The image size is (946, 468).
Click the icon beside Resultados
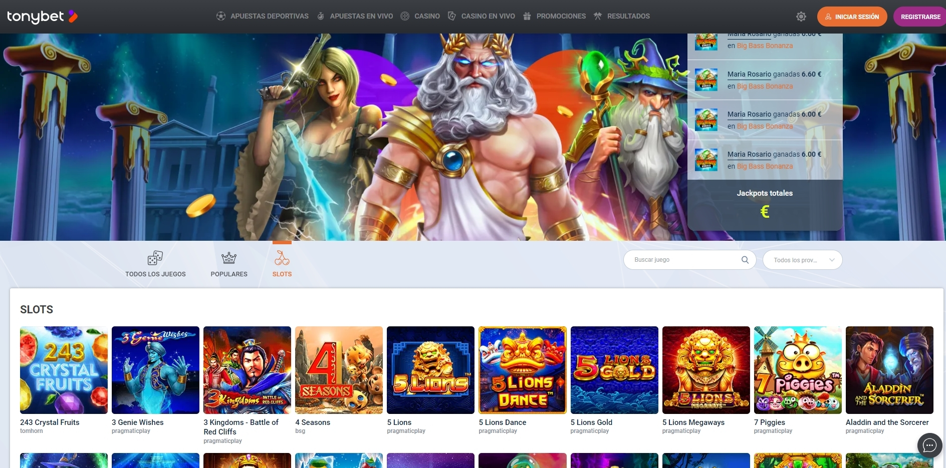pyautogui.click(x=598, y=16)
